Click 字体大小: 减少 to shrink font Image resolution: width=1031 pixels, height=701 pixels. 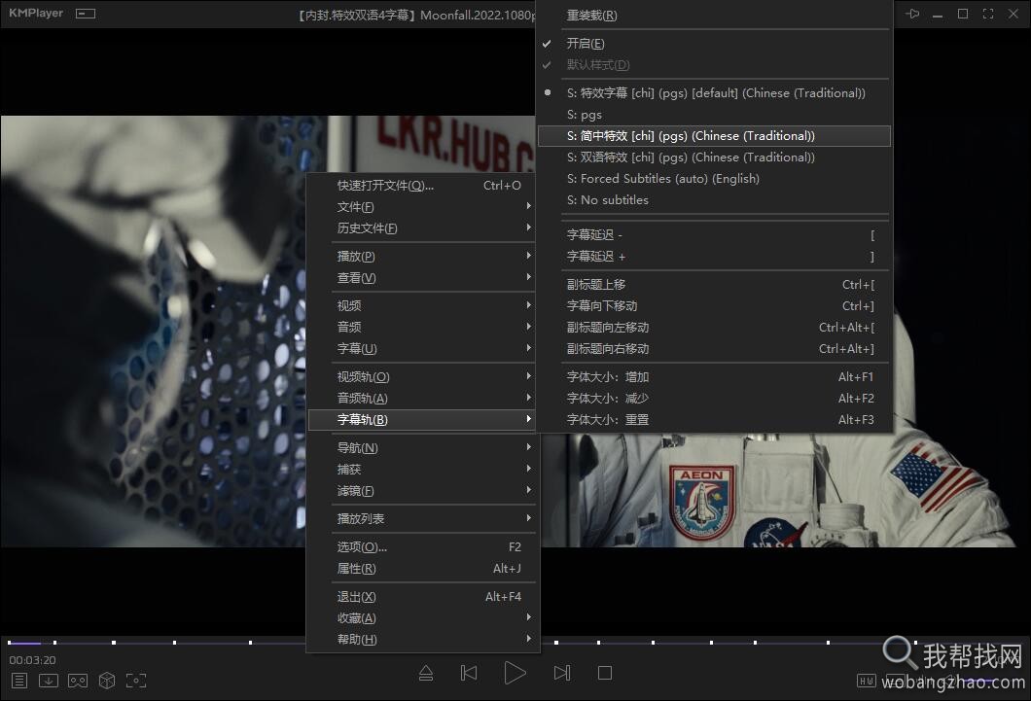click(x=714, y=398)
